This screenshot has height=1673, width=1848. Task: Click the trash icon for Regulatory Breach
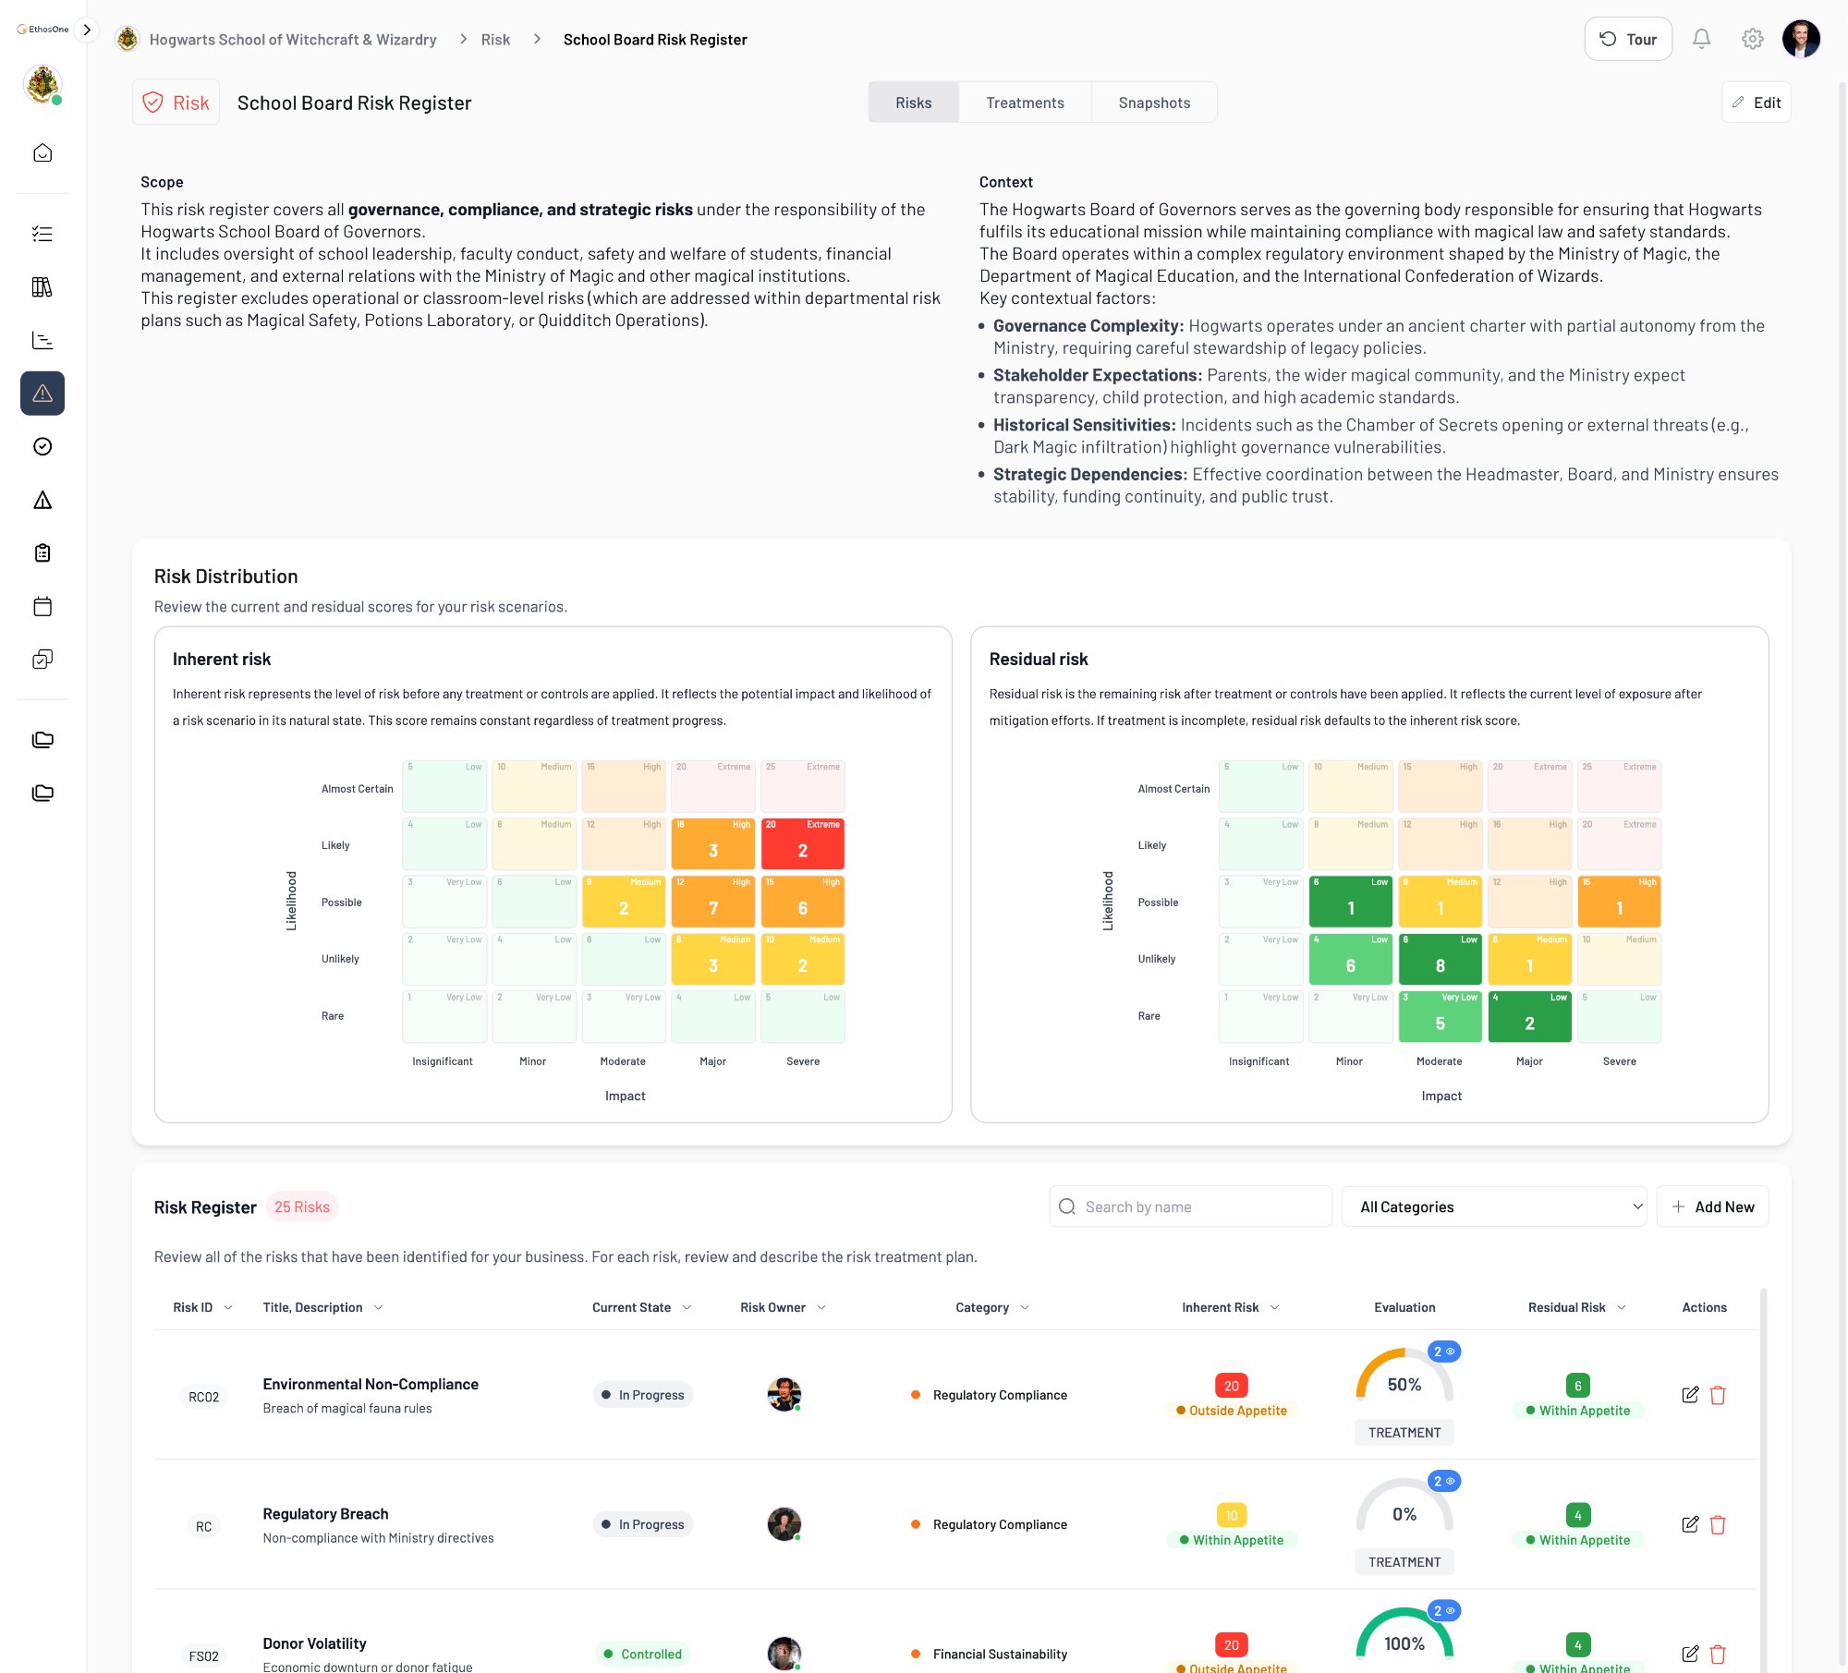pyautogui.click(x=1718, y=1524)
